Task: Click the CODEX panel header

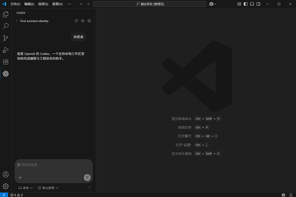Action: (x=21, y=13)
